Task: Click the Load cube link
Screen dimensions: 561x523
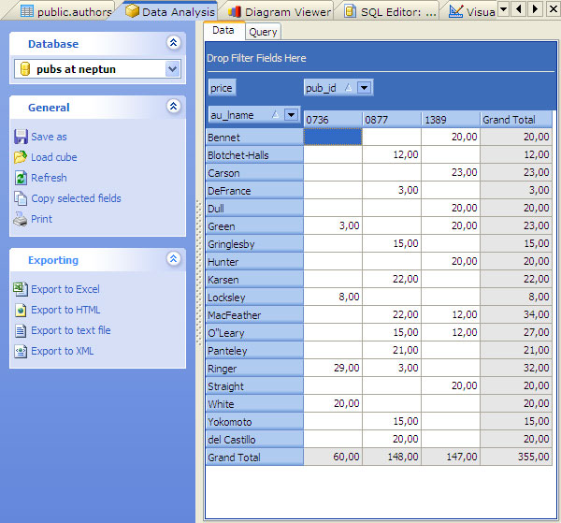Action: click(54, 157)
